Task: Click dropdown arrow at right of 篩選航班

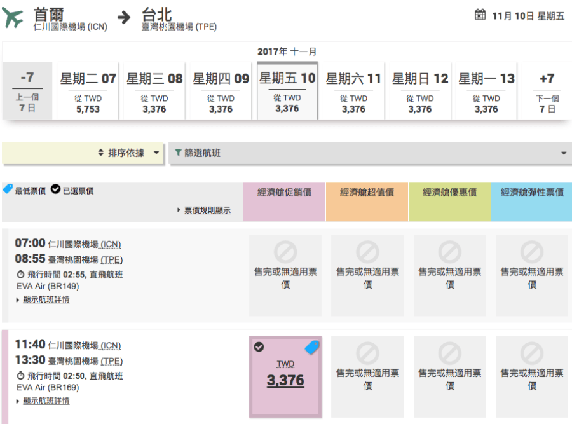Action: [x=564, y=153]
